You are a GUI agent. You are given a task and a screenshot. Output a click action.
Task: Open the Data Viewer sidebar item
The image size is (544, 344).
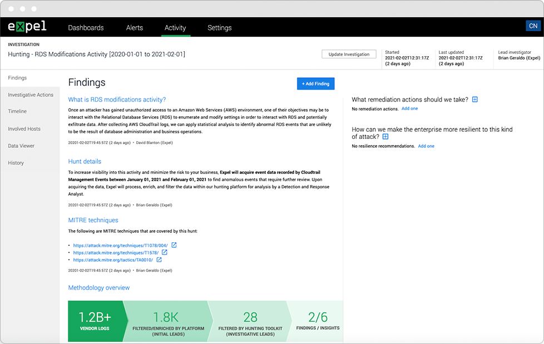click(x=21, y=146)
